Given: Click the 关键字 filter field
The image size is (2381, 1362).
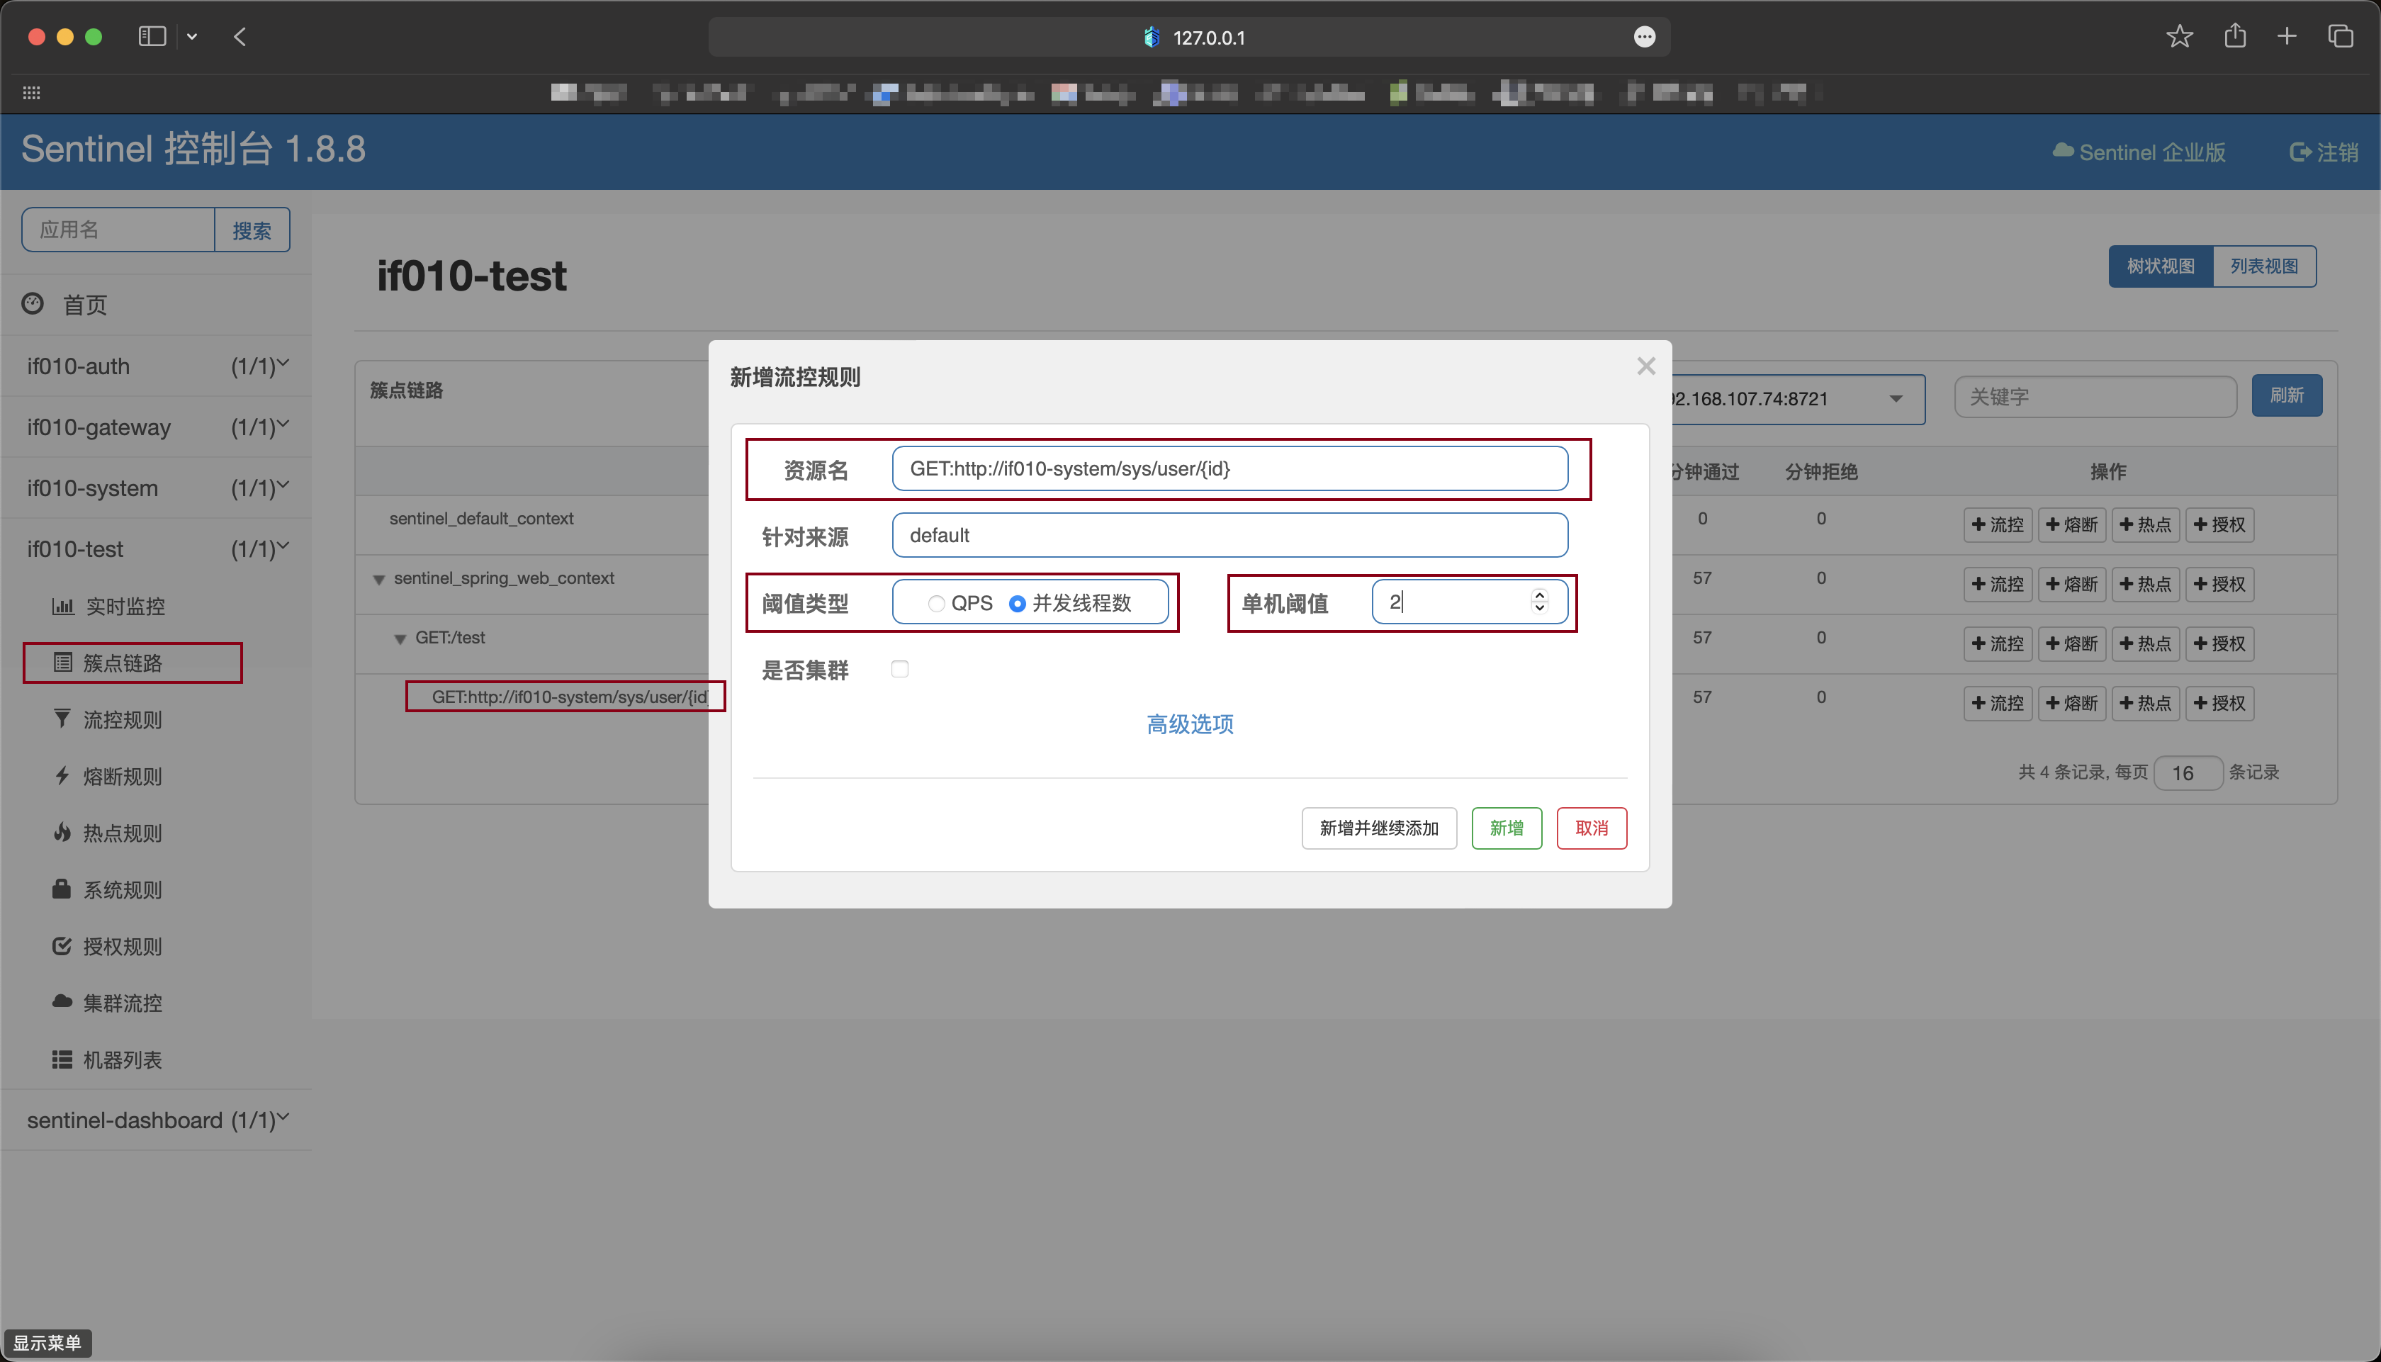Looking at the screenshot, I should (x=2095, y=397).
